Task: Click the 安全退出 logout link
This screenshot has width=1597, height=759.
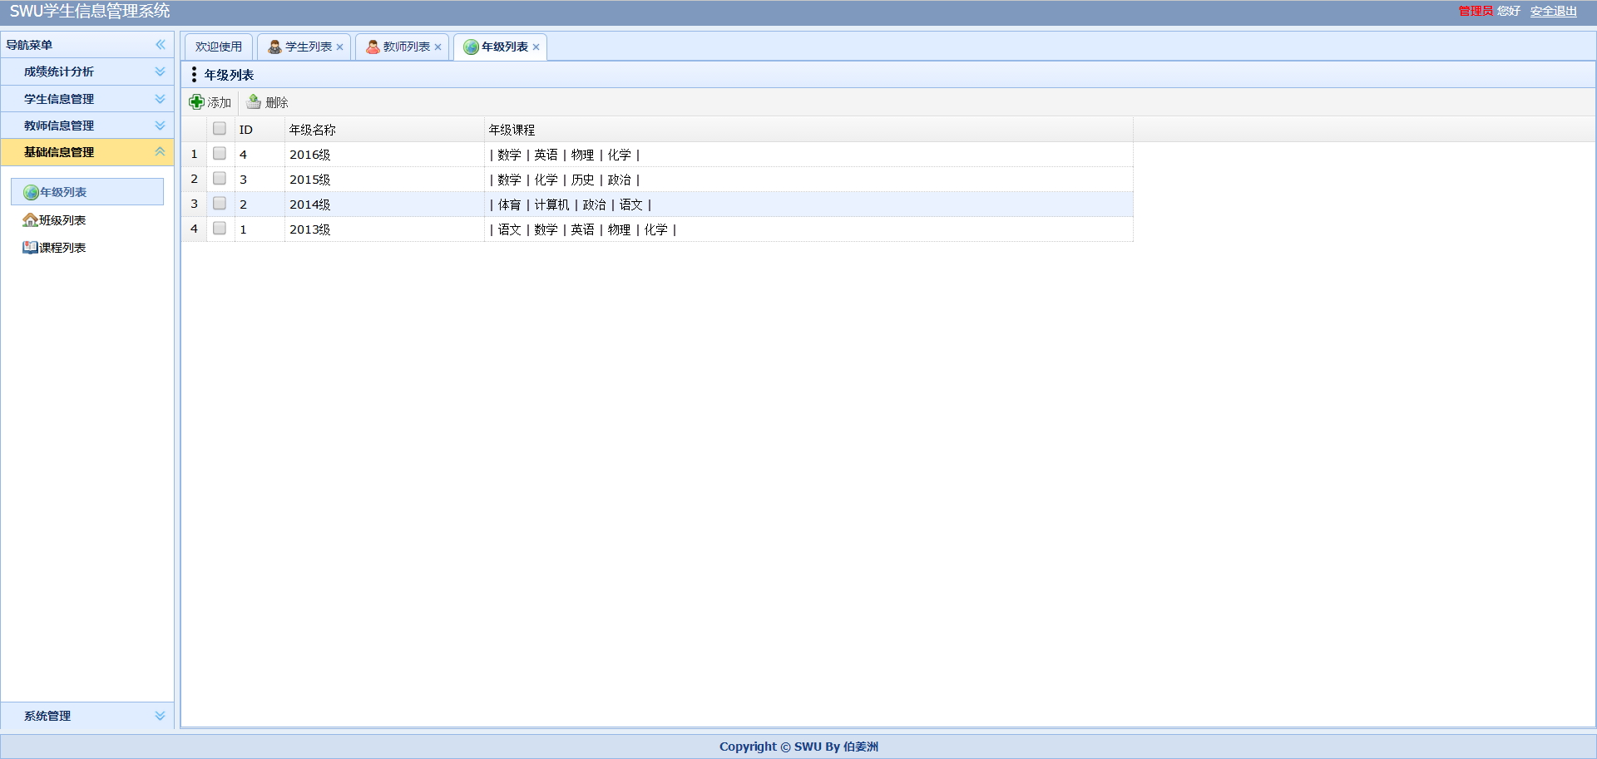Action: point(1553,12)
